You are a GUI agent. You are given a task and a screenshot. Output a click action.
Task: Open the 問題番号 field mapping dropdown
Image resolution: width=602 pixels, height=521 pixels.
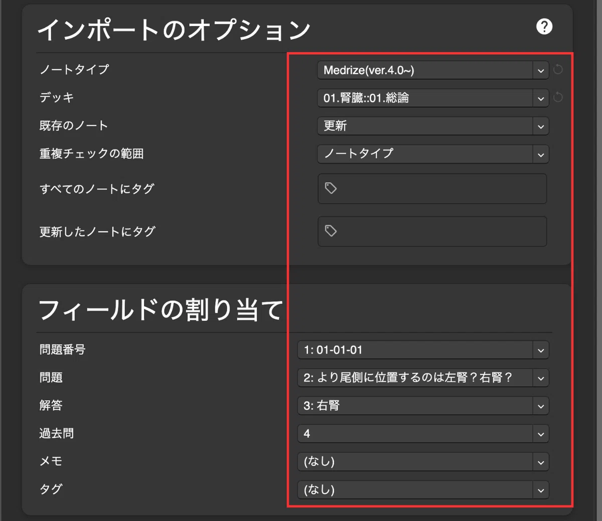tap(423, 350)
